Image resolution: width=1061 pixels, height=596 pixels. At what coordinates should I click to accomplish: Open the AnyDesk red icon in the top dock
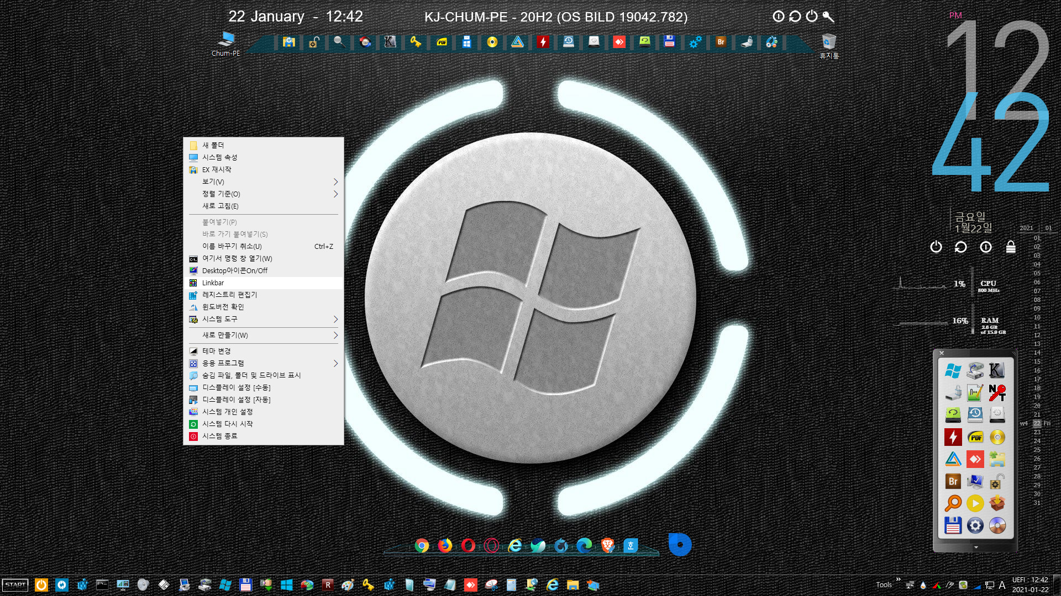(619, 42)
